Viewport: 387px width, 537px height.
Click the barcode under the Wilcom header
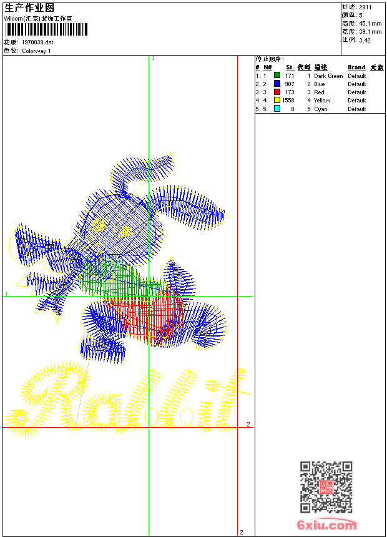(46, 30)
